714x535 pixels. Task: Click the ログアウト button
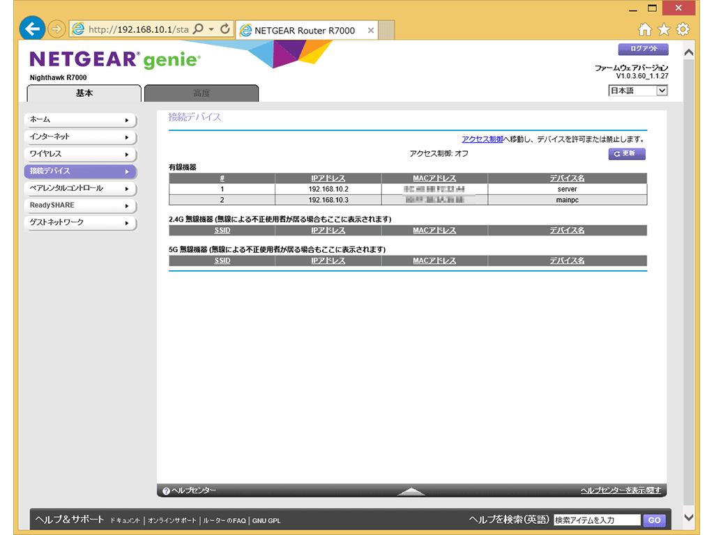643,49
